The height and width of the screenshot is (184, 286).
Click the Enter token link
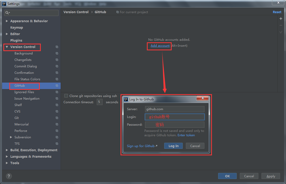point(186,135)
